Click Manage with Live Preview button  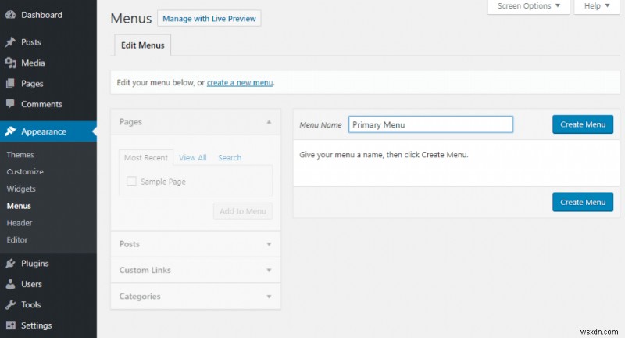[x=209, y=18]
